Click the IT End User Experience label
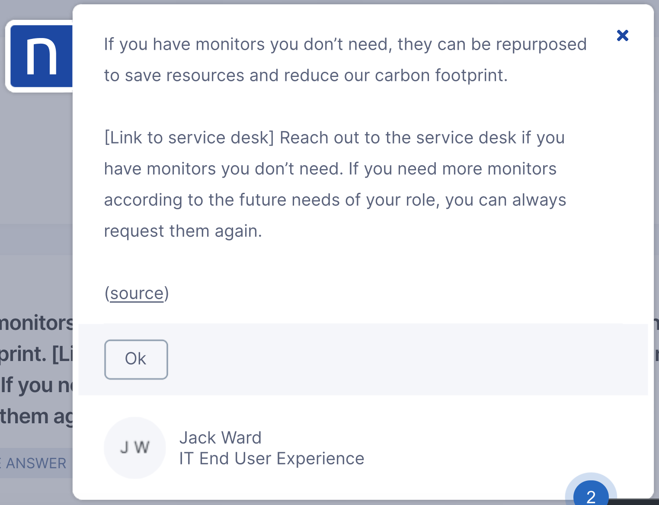 click(272, 459)
